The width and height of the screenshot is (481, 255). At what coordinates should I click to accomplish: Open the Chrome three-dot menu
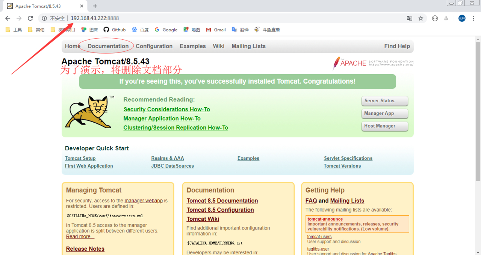coord(474,18)
